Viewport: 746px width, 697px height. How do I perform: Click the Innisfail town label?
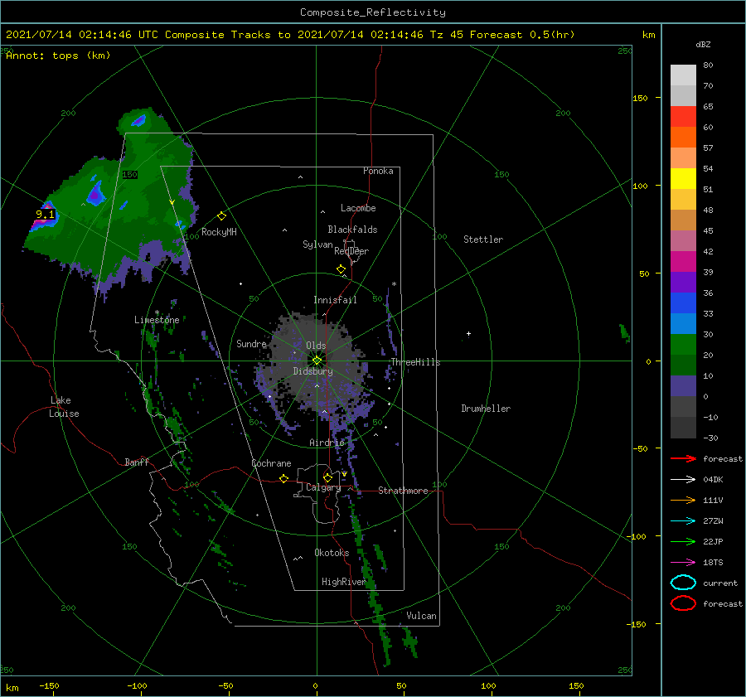[x=335, y=300]
